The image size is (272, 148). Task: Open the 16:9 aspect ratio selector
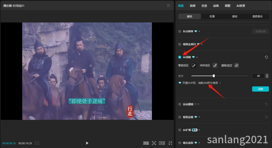(162, 143)
